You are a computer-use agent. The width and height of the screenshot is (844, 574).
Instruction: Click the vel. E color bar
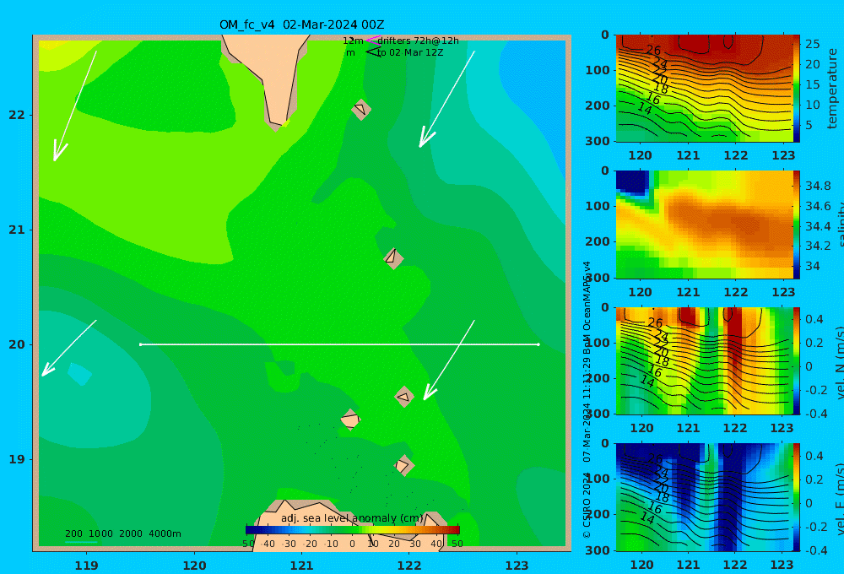[797, 497]
